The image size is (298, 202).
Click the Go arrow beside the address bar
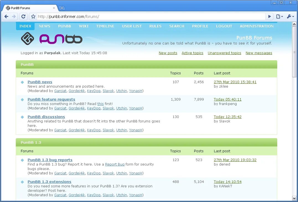269,17
